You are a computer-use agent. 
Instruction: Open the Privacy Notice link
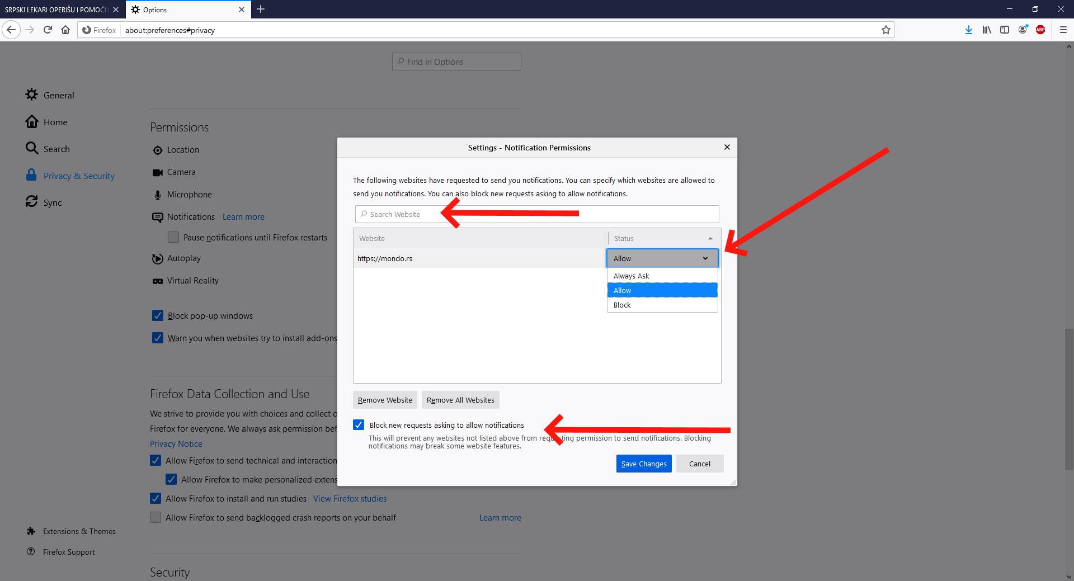tap(176, 443)
